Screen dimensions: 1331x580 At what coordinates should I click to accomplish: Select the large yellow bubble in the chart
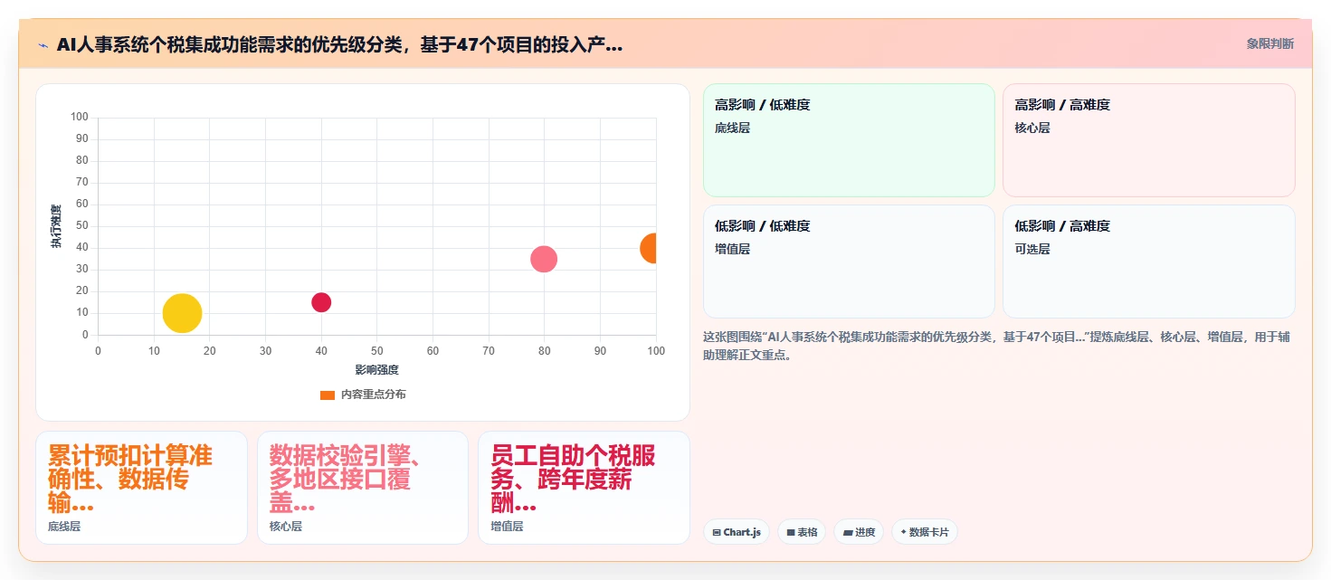click(x=182, y=313)
